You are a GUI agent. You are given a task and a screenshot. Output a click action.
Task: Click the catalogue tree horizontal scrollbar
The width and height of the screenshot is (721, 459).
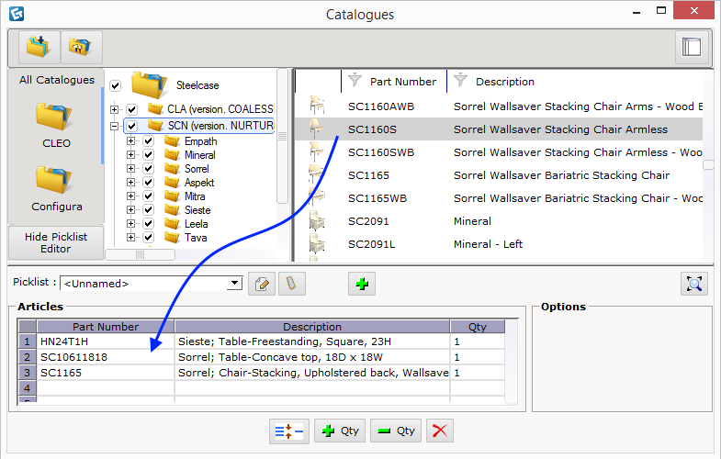tap(140, 254)
